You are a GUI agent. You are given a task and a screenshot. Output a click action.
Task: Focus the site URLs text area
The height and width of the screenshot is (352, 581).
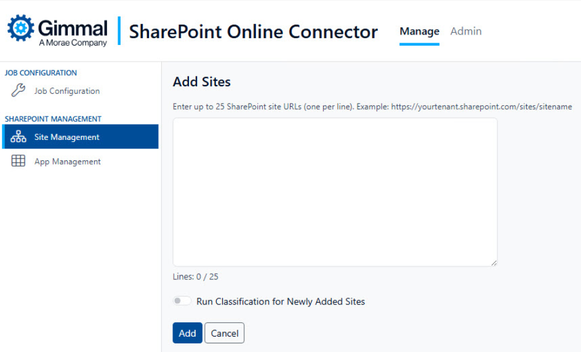pos(335,192)
